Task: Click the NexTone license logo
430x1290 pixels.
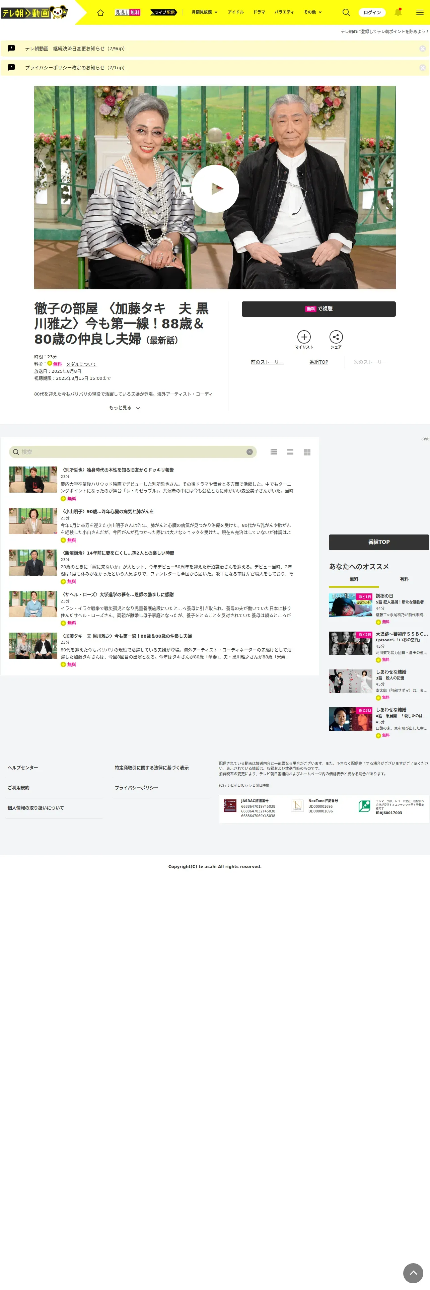Action: 297,806
